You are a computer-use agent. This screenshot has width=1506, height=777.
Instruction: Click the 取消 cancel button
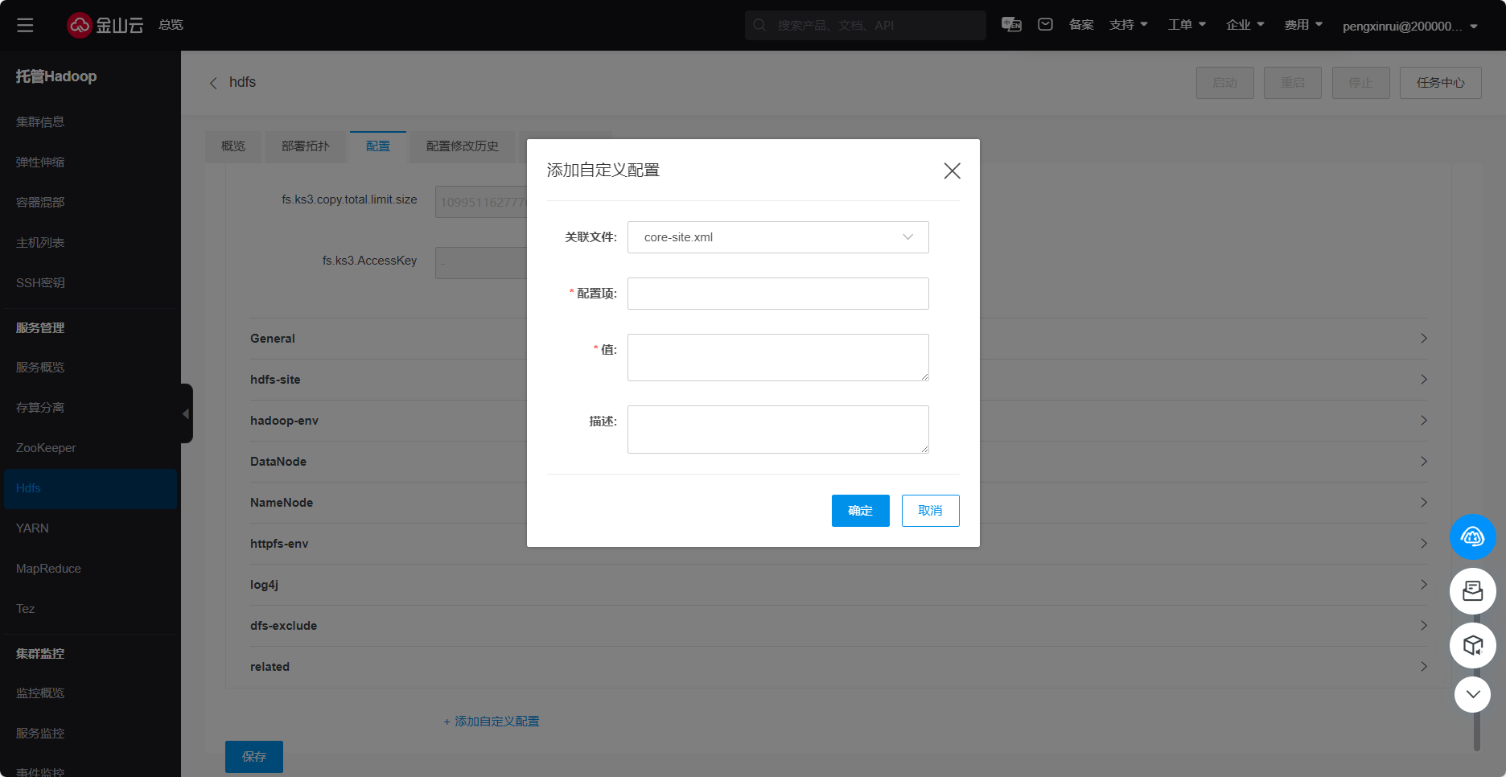[930, 511]
